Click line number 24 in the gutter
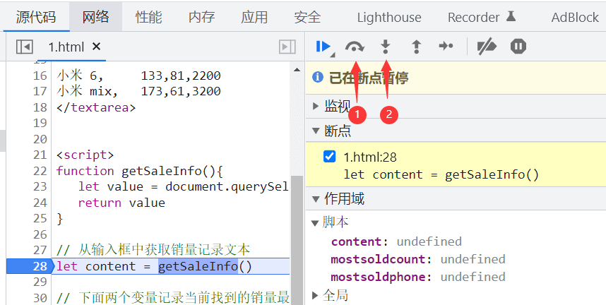Viewport: 606px width, 305px height. (x=40, y=203)
